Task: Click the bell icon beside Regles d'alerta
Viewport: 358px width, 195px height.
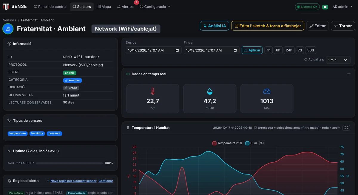Action: pos(10,181)
